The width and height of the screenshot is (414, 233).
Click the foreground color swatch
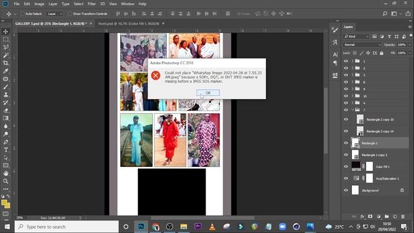pyautogui.click(x=4, y=203)
